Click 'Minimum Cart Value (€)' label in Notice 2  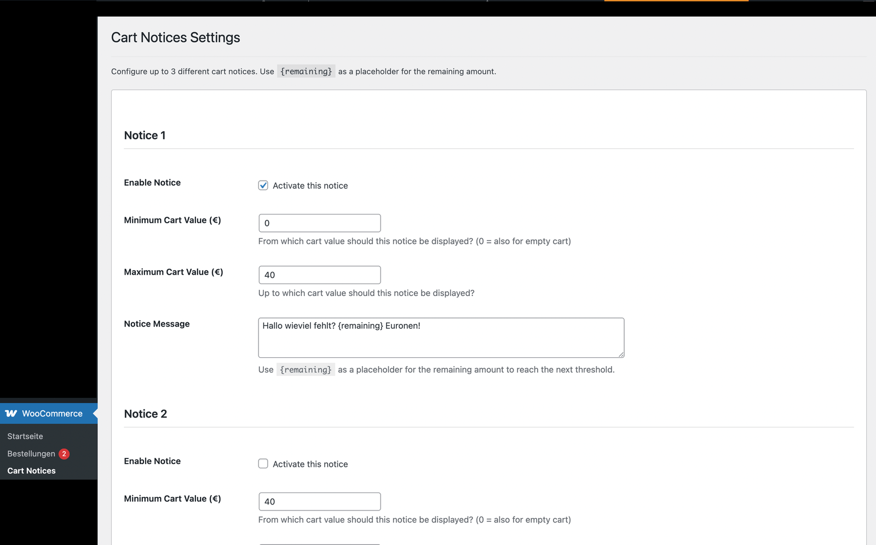[172, 498]
